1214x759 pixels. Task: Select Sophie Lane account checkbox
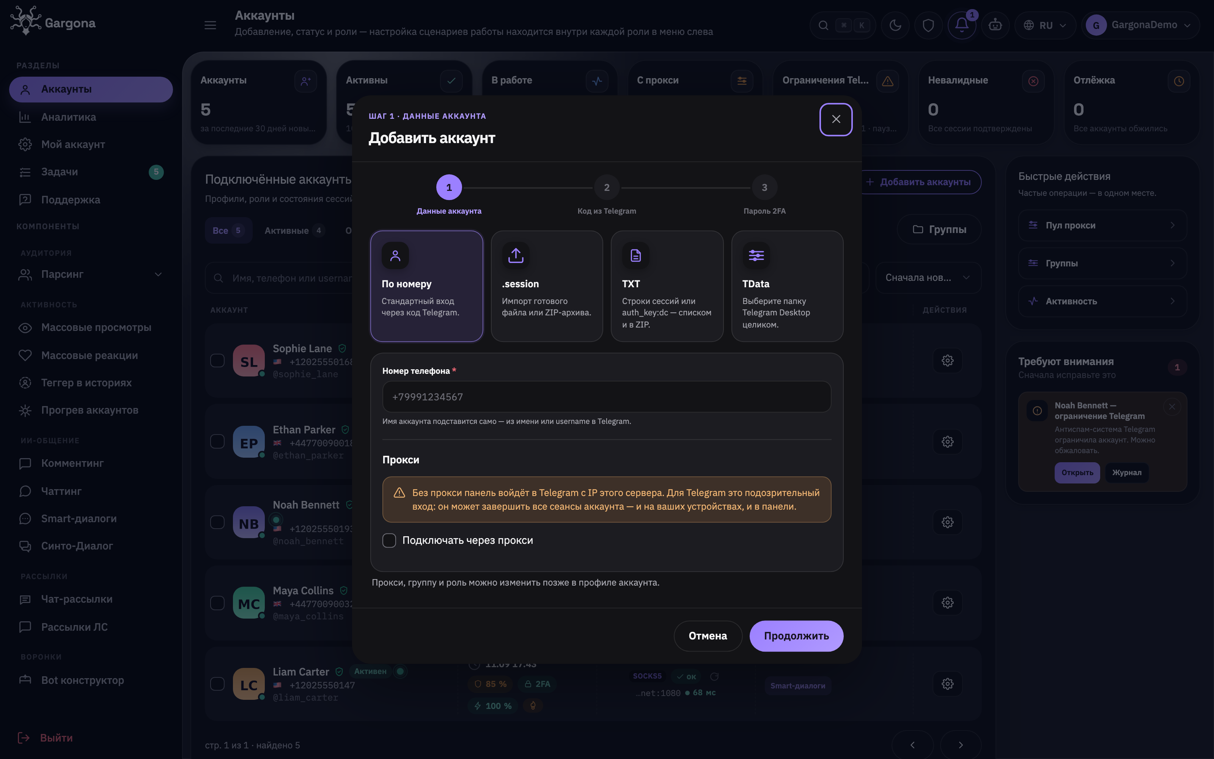click(217, 361)
